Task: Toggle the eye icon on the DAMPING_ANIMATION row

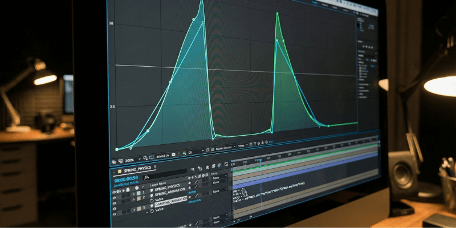Action: [115, 214]
